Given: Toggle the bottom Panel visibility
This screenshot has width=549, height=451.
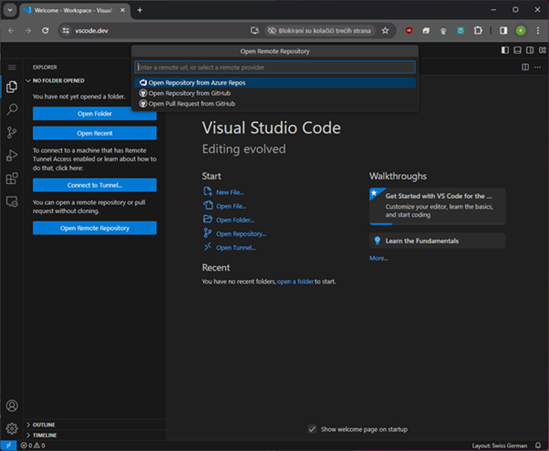Looking at the screenshot, I should (517, 50).
